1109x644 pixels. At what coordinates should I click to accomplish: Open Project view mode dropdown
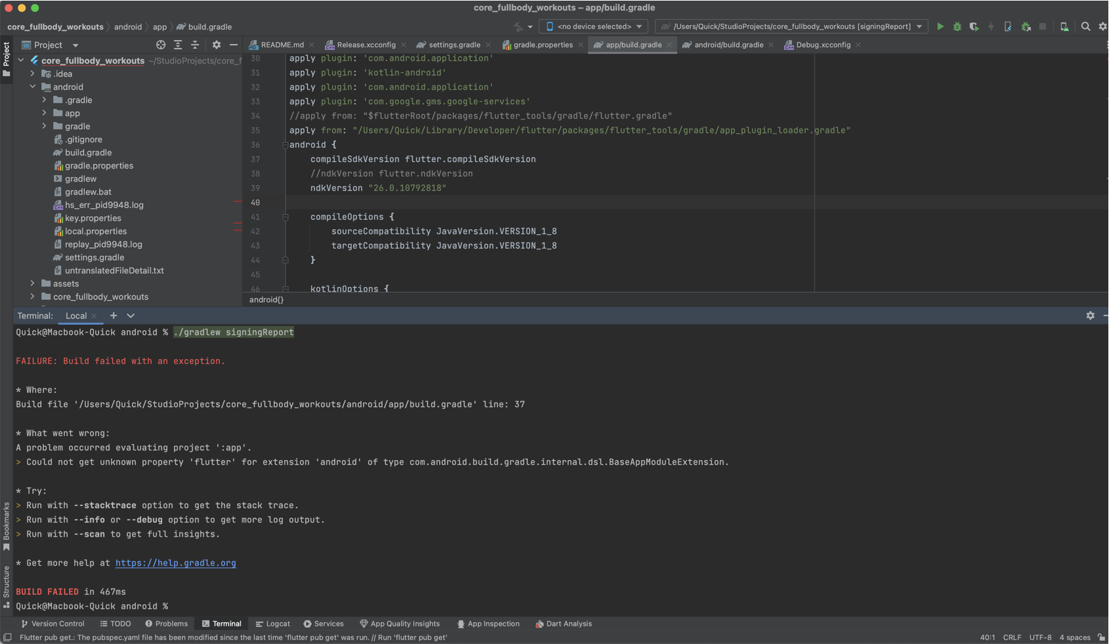click(x=76, y=45)
